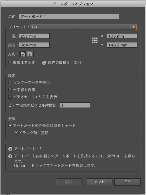146x195 pixels.
Task: Open the プリセット B4 dropdown
Action: click(83, 27)
